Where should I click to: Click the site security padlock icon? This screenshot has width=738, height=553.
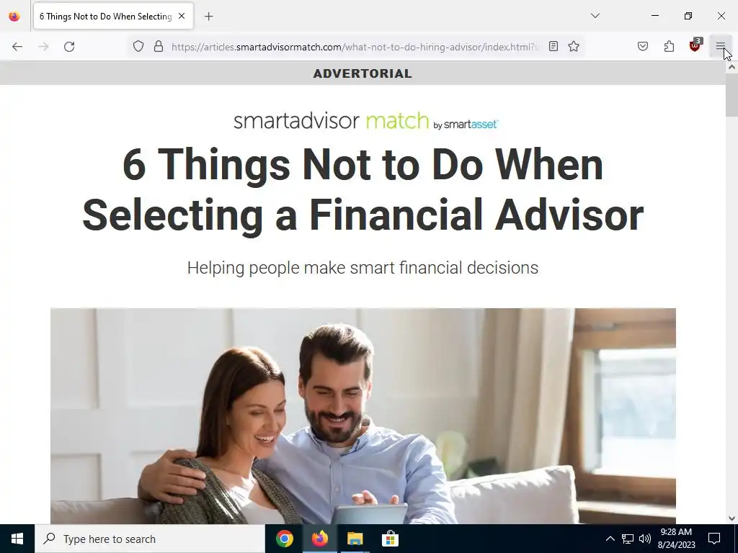click(159, 47)
